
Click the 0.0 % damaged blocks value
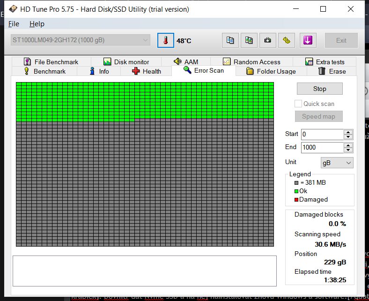pyautogui.click(x=337, y=224)
